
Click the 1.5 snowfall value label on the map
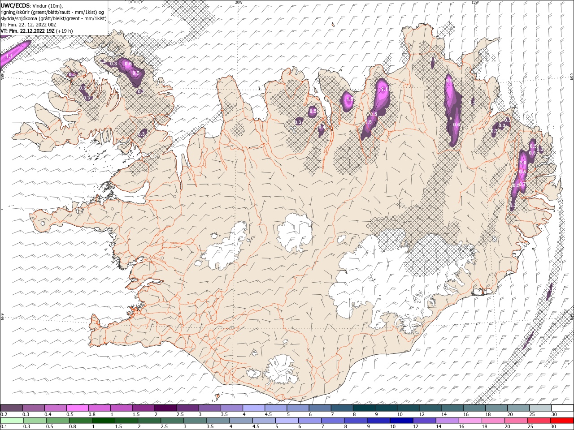(349, 99)
